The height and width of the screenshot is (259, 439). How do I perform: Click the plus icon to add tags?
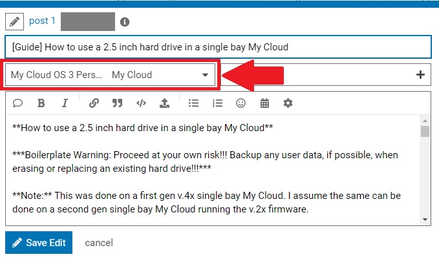pos(420,75)
